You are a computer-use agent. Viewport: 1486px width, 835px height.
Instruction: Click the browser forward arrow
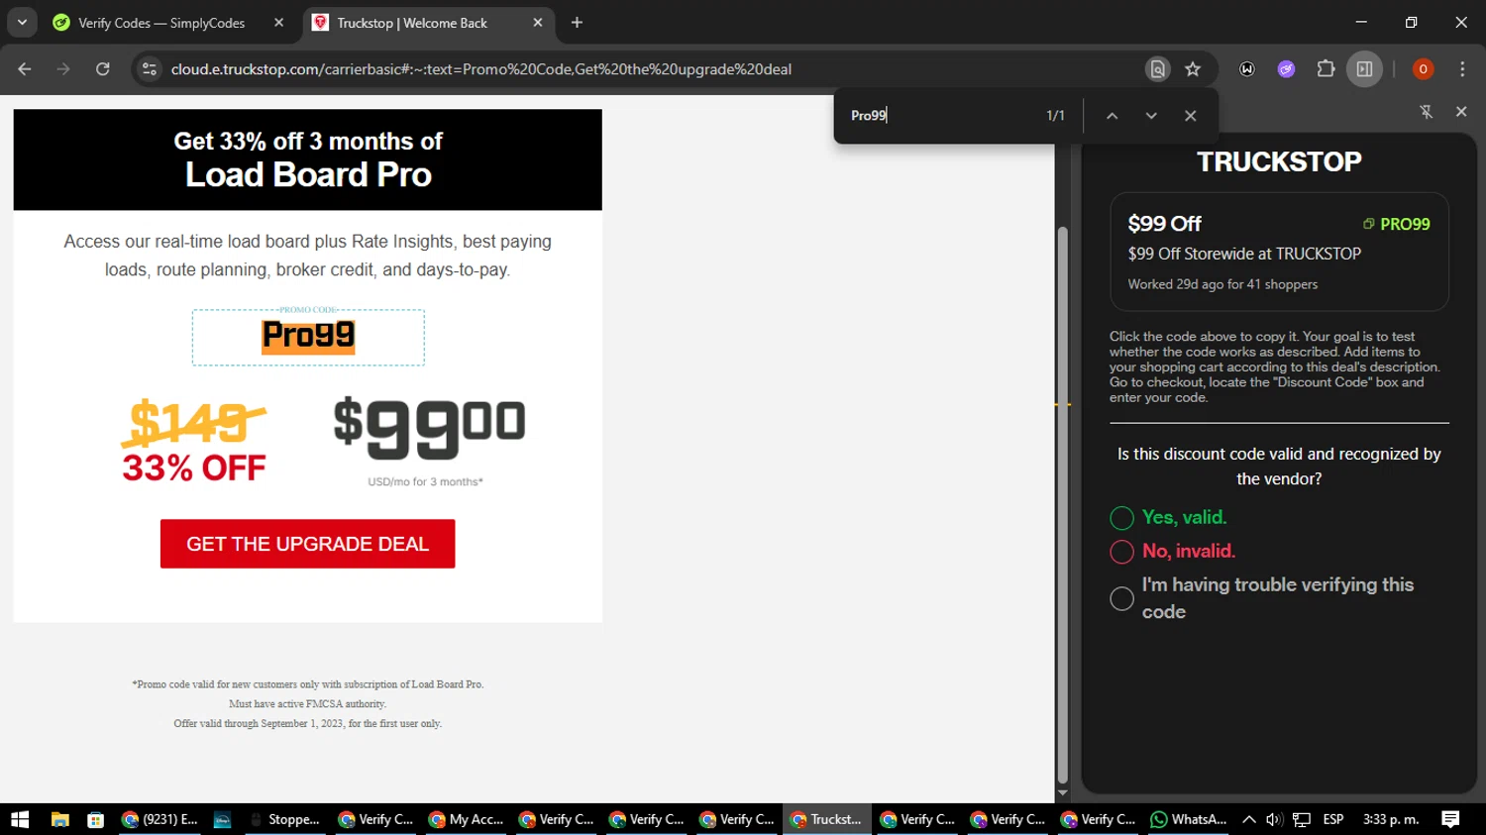coord(63,69)
